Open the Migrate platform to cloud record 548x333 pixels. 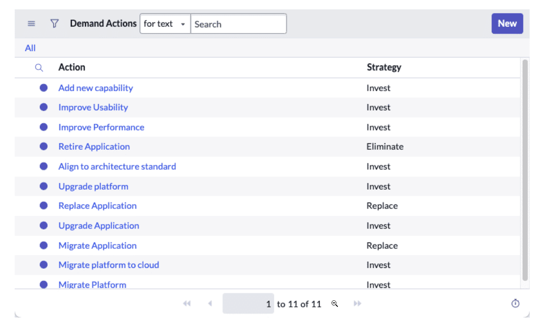pyautogui.click(x=108, y=265)
